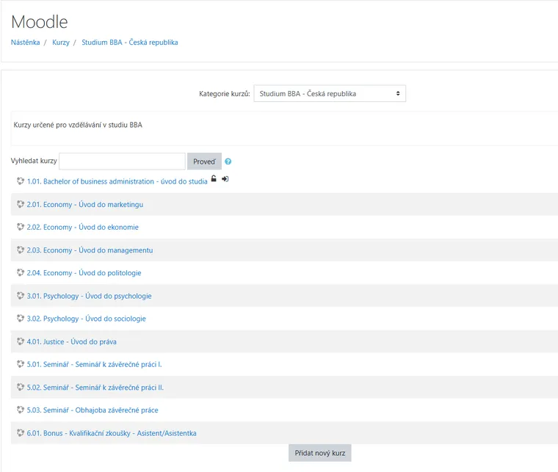This screenshot has width=558, height=472.
Task: Open Kurzy breadcrumb link
Action: [61, 43]
